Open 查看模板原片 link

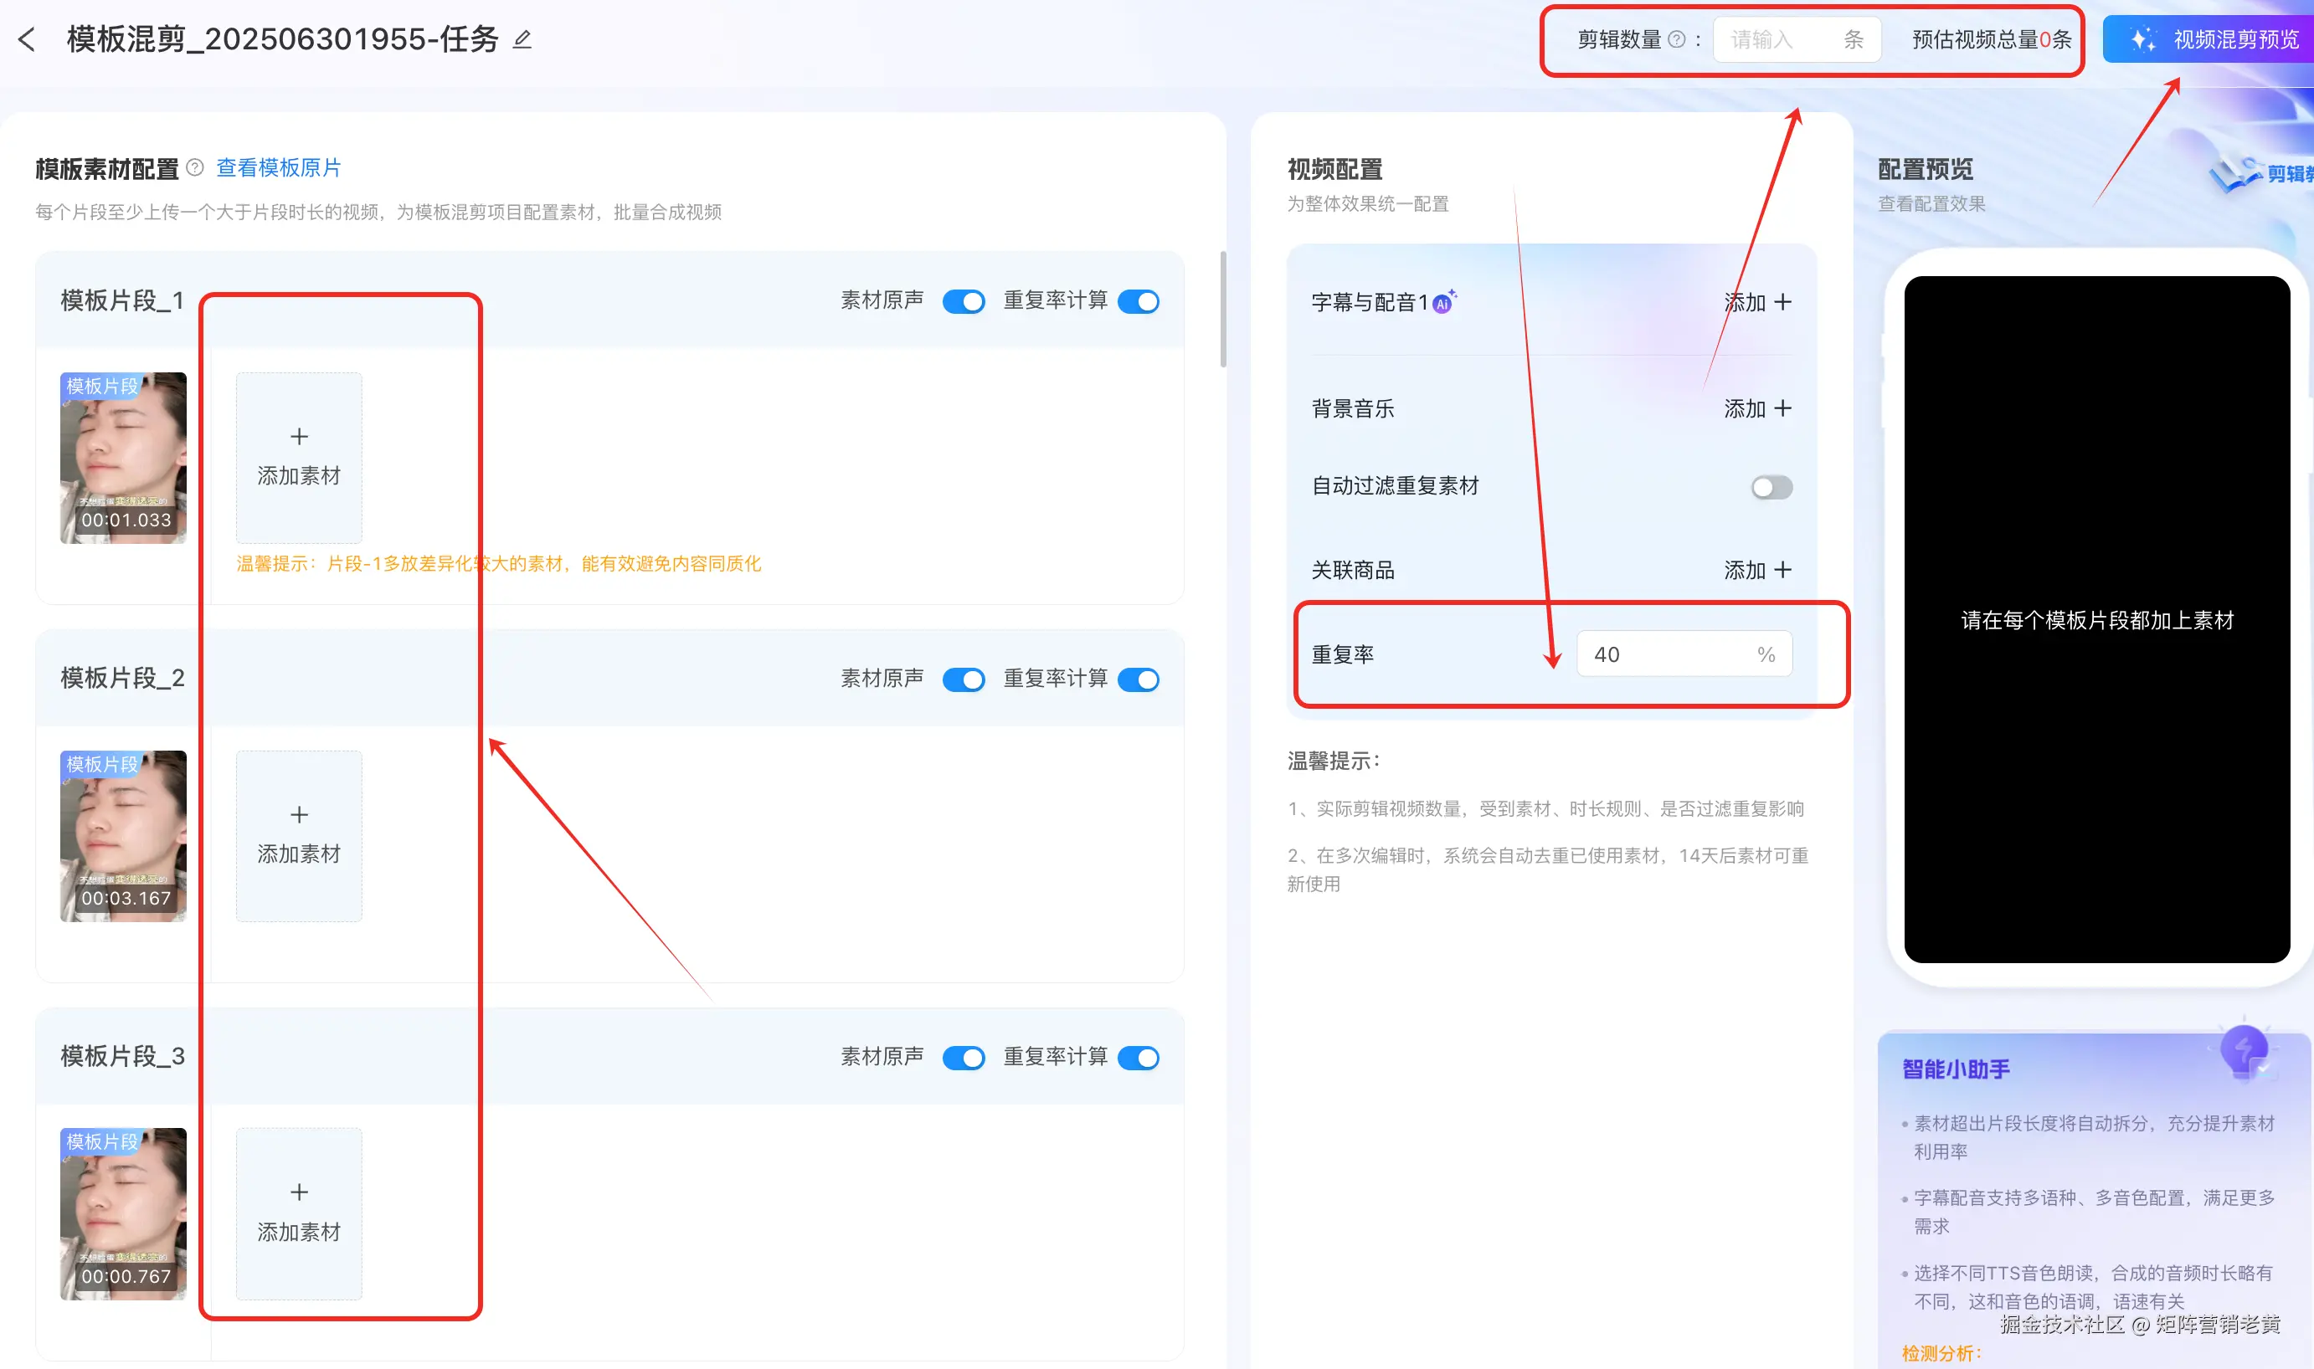[279, 168]
